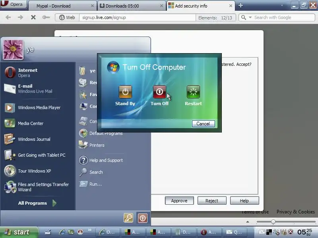The width and height of the screenshot is (318, 238).
Task: Click the green Restart icon
Action: coord(193,92)
